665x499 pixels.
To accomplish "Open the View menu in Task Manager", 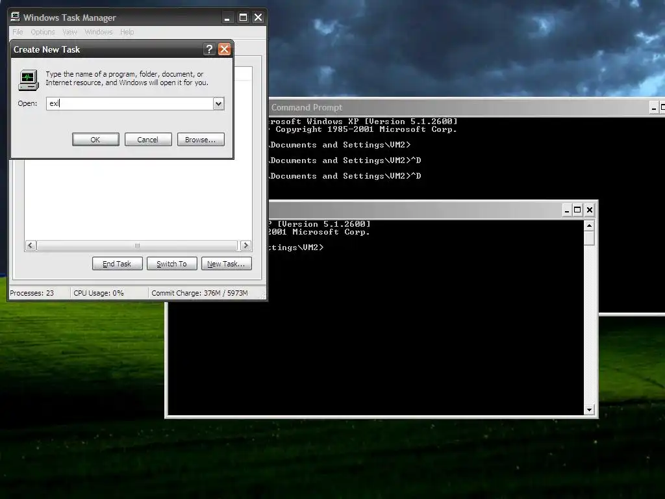I will click(70, 32).
